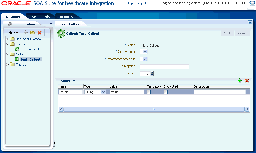Collapse the Endpoint tree node

(x=7, y=44)
